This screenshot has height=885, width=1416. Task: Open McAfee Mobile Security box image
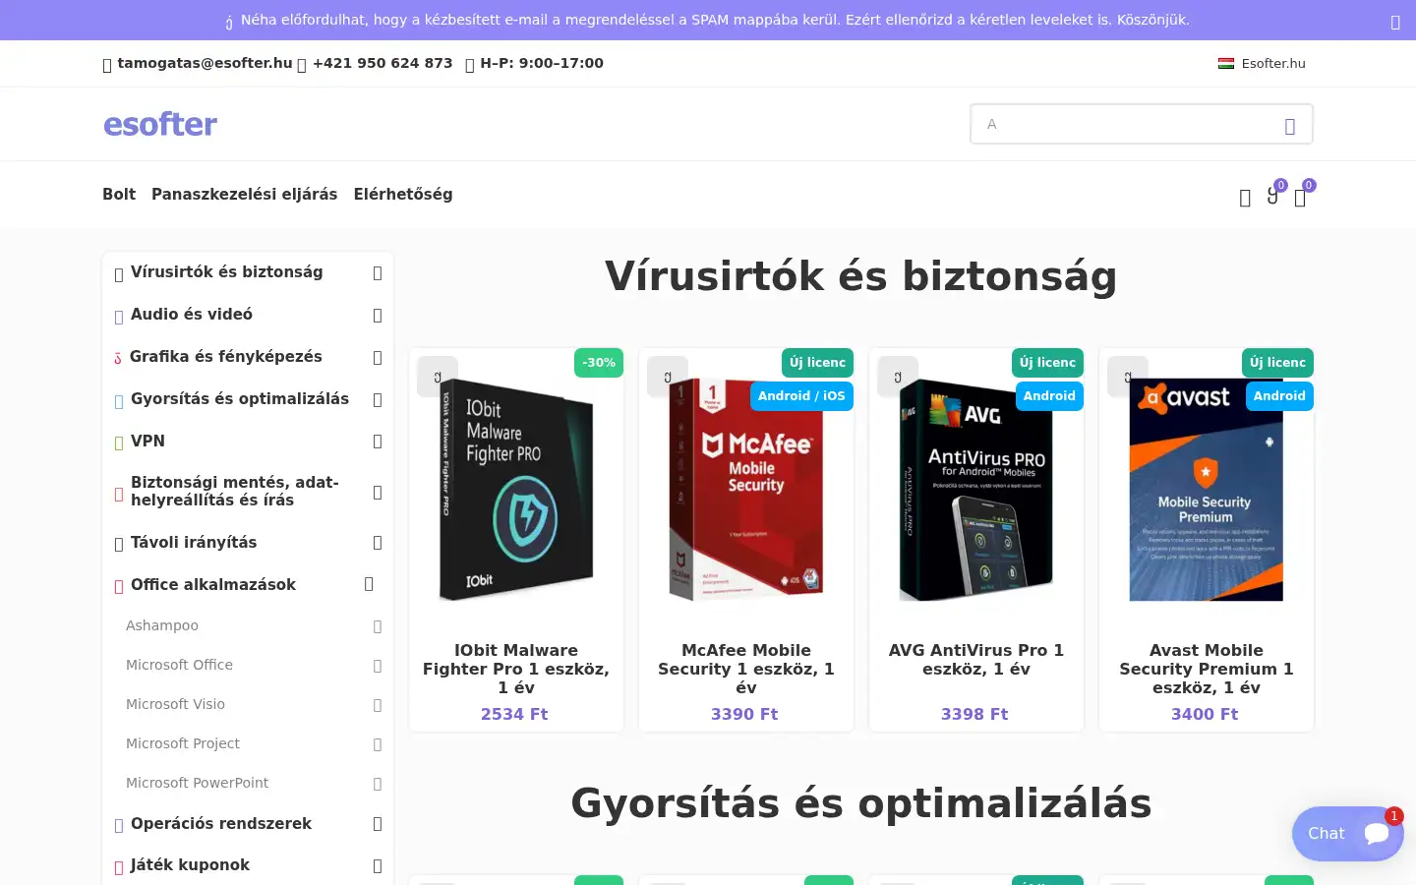[746, 490]
